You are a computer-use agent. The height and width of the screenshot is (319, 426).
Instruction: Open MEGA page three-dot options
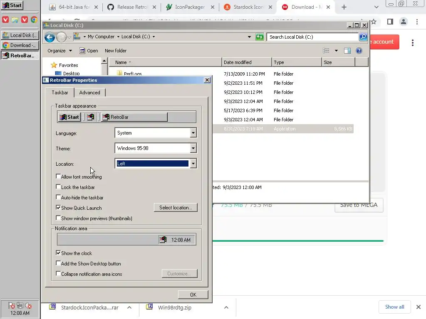pos(412,43)
